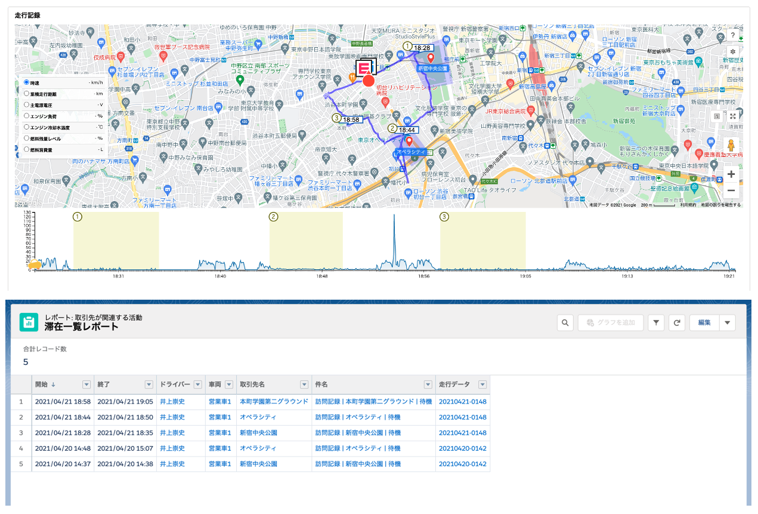Click the 18:28 time label on the map
Viewport: 758px width, 514px height.
pyautogui.click(x=422, y=47)
